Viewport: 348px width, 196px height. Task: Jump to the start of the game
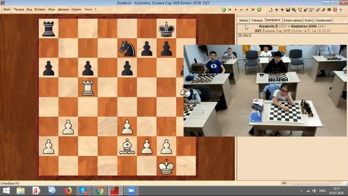tap(229, 10)
